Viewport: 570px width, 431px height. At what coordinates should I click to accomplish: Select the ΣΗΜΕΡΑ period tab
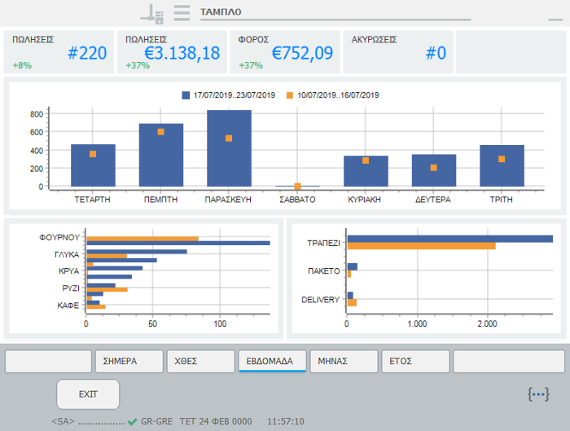(129, 361)
